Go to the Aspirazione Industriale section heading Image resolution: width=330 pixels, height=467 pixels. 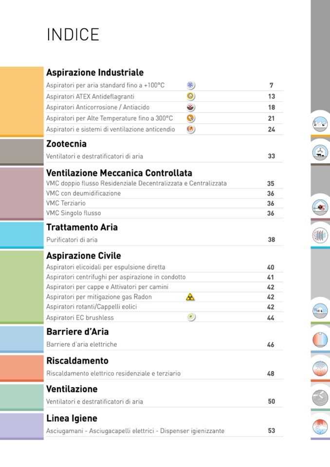95,73
